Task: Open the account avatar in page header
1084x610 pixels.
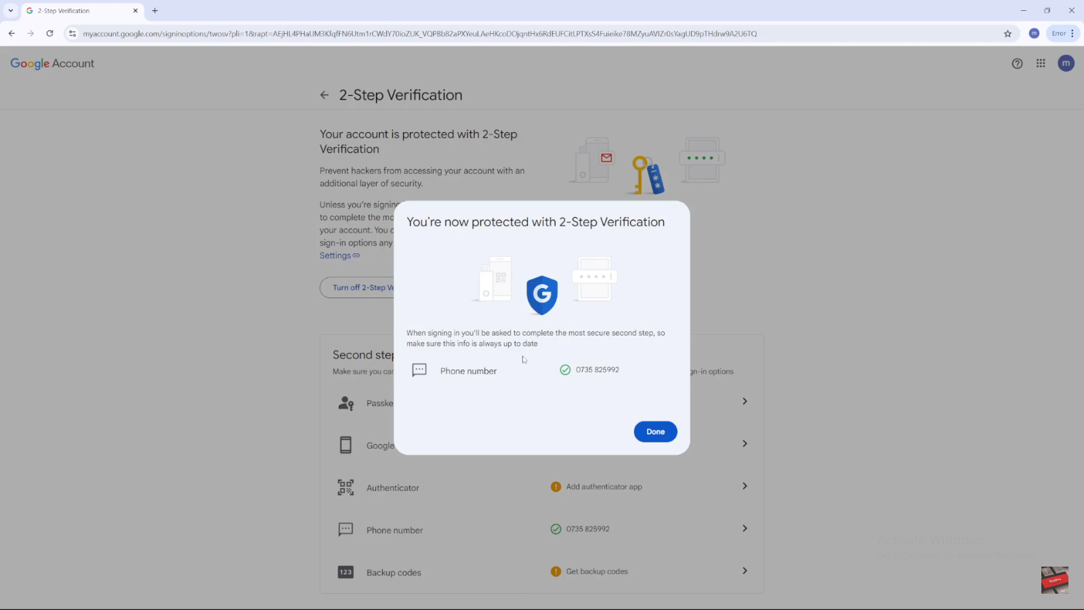Action: 1066,63
